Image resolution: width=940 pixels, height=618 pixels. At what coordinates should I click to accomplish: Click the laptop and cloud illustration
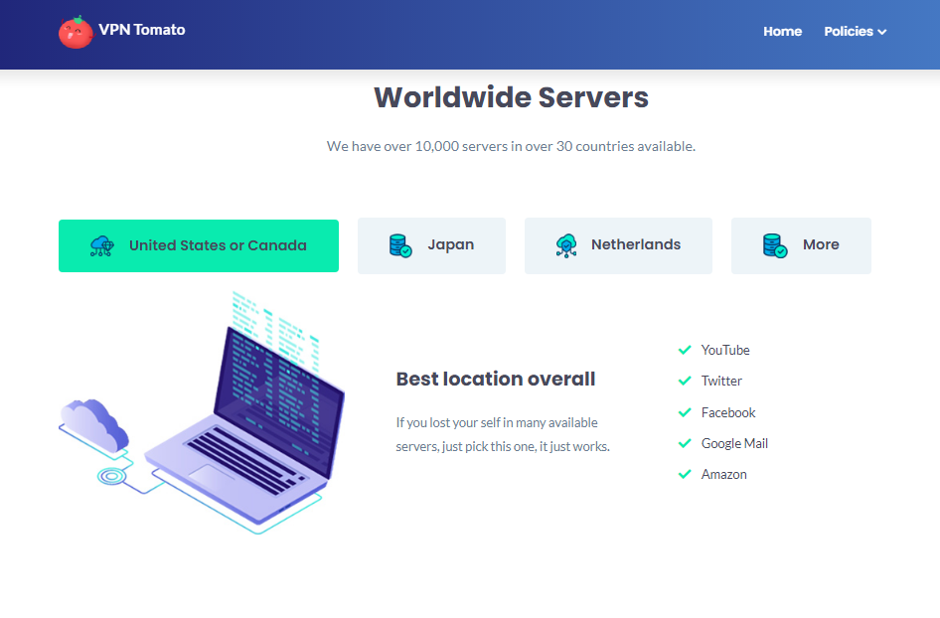(202, 413)
